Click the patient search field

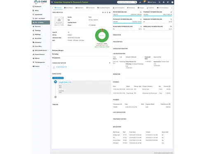click(x=126, y=2)
